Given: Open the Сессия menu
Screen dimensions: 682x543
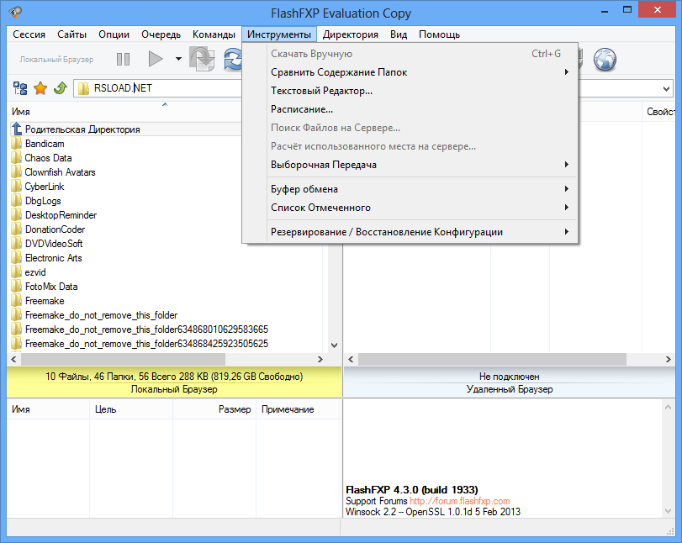Looking at the screenshot, I should [x=29, y=34].
